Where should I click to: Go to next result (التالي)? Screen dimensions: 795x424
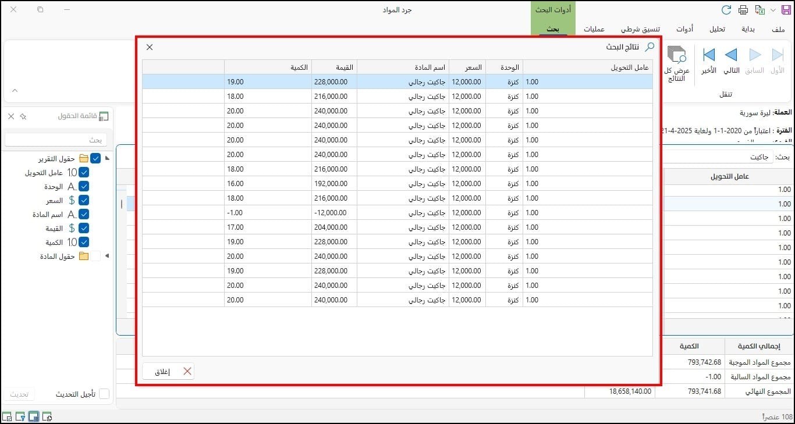click(x=731, y=61)
